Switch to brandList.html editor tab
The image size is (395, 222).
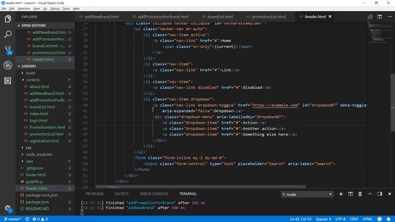coord(220,17)
